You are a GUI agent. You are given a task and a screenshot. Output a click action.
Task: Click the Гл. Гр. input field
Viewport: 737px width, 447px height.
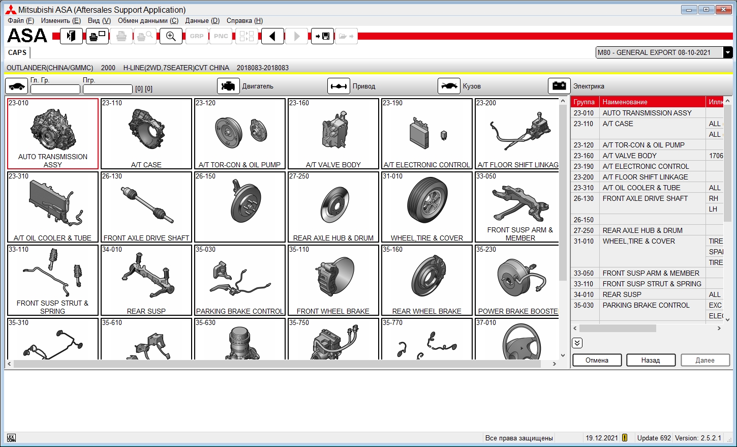tap(55, 89)
